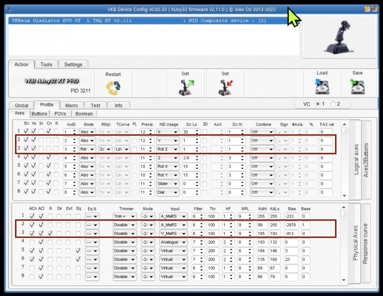The width and height of the screenshot is (383, 296).
Task: Open HID Usage dropdown showing Rot Z
Action: tap(168, 149)
